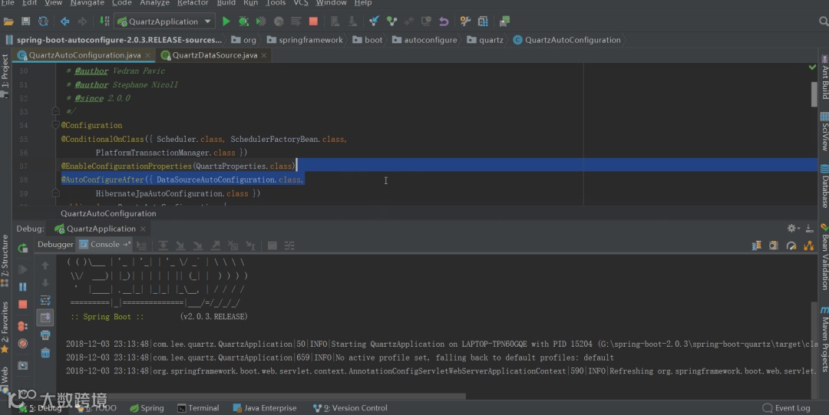Open the Terminal tool window button
The height and width of the screenshot is (415, 829).
click(x=198, y=408)
